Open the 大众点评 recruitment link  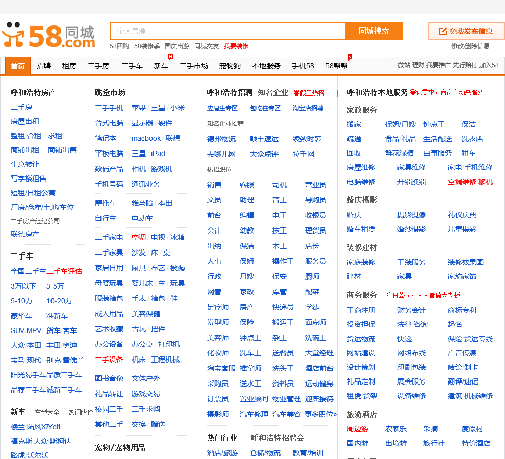point(264,154)
